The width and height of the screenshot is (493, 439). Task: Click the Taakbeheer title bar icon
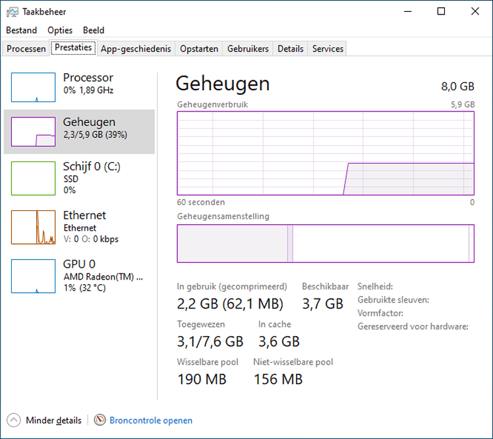pyautogui.click(x=13, y=12)
